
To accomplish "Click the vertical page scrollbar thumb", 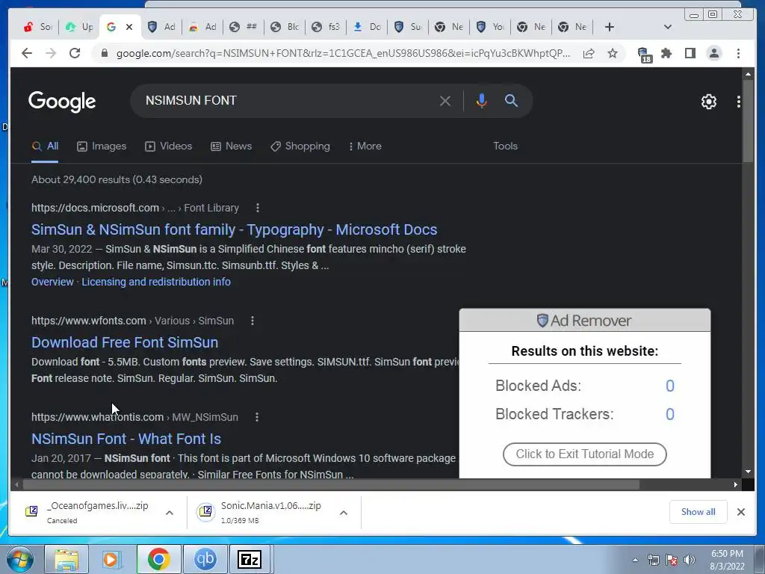I will click(748, 120).
